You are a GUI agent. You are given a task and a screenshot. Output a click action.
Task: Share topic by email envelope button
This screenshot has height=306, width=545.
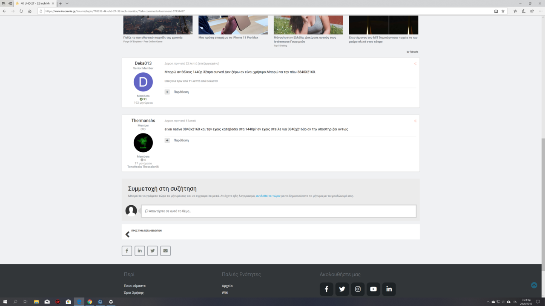coord(166,251)
